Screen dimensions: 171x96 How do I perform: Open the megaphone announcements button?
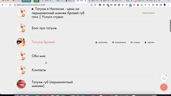(164, 78)
